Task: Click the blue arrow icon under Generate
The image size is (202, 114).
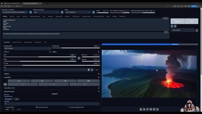Action: [x=172, y=26]
